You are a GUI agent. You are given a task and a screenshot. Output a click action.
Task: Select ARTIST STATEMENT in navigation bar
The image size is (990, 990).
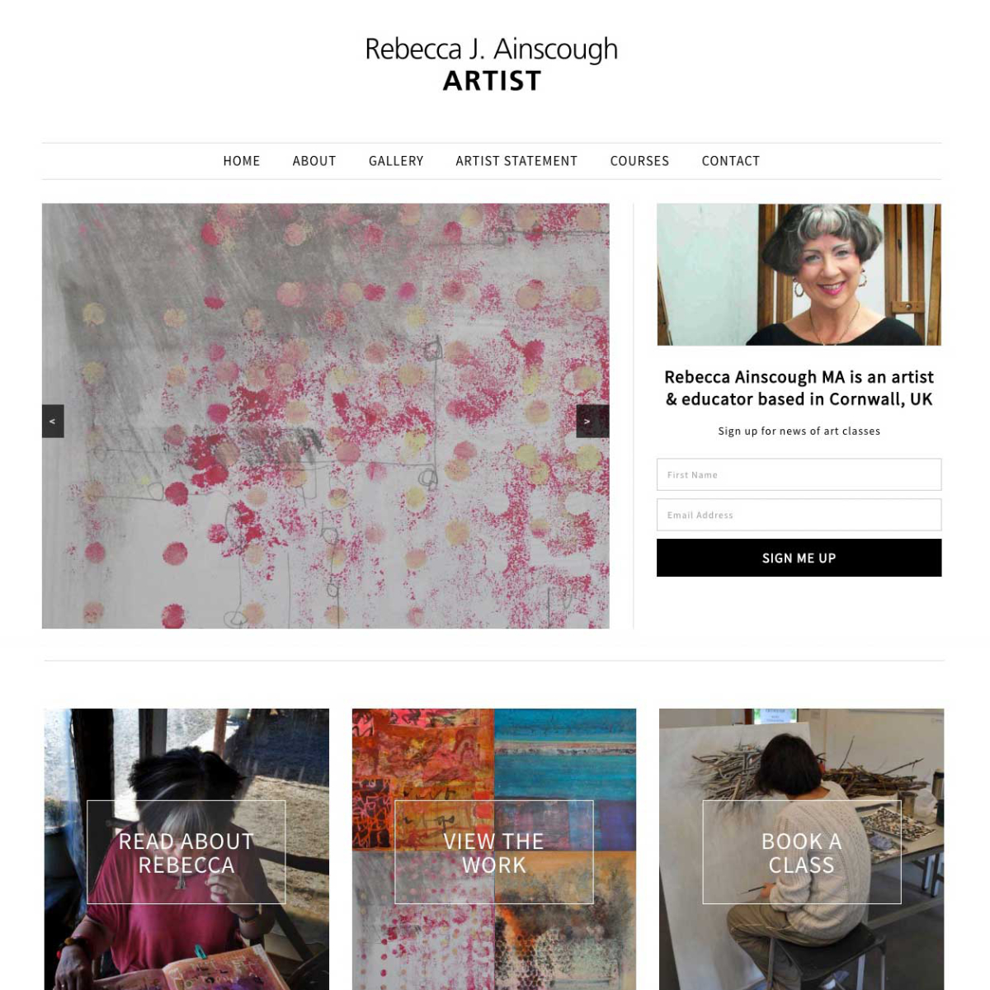516,161
